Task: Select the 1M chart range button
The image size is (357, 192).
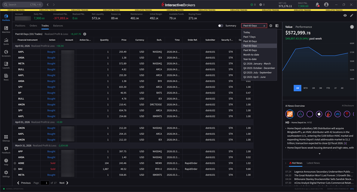Action: click(313, 88)
